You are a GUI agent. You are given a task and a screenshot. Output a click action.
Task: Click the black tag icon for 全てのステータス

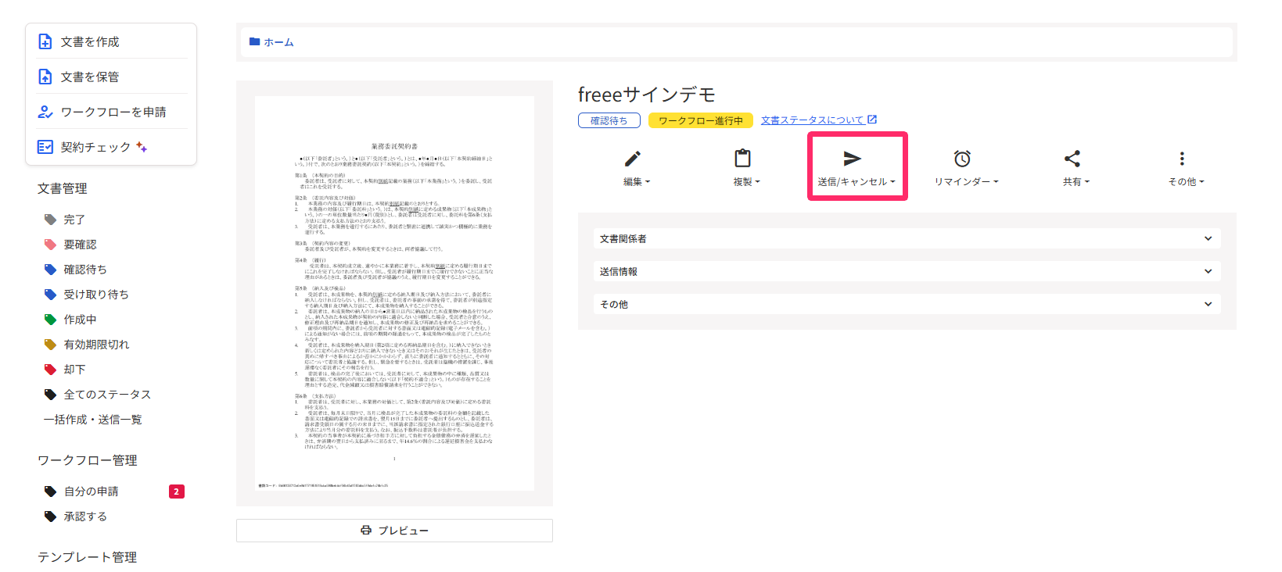click(x=51, y=395)
